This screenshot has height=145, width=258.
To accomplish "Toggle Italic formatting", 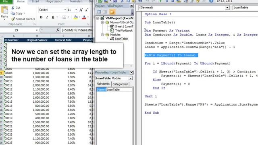I will 47,17.
